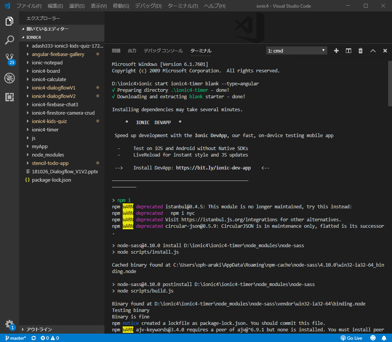This screenshot has height=342, width=392.
Task: Switch to the 問題 panel tab
Action: pyautogui.click(x=116, y=51)
